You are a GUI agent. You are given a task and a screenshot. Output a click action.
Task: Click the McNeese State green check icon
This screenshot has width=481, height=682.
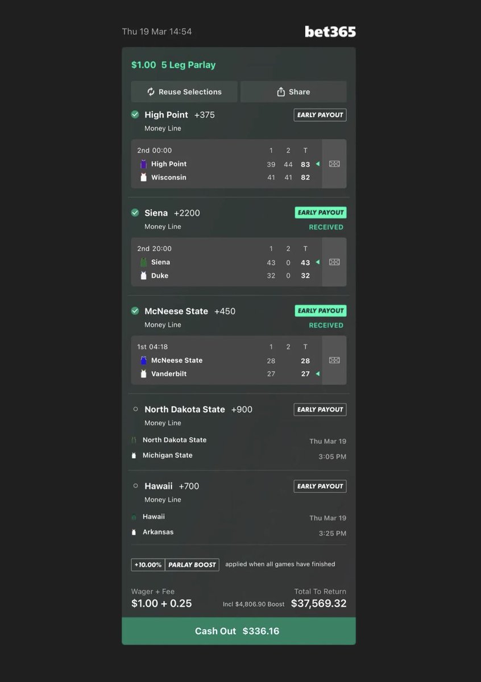click(135, 311)
